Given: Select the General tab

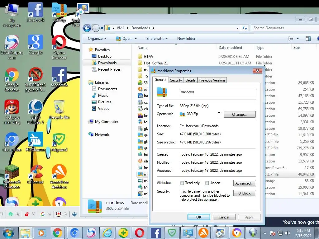Looking at the screenshot, I should (x=160, y=80).
